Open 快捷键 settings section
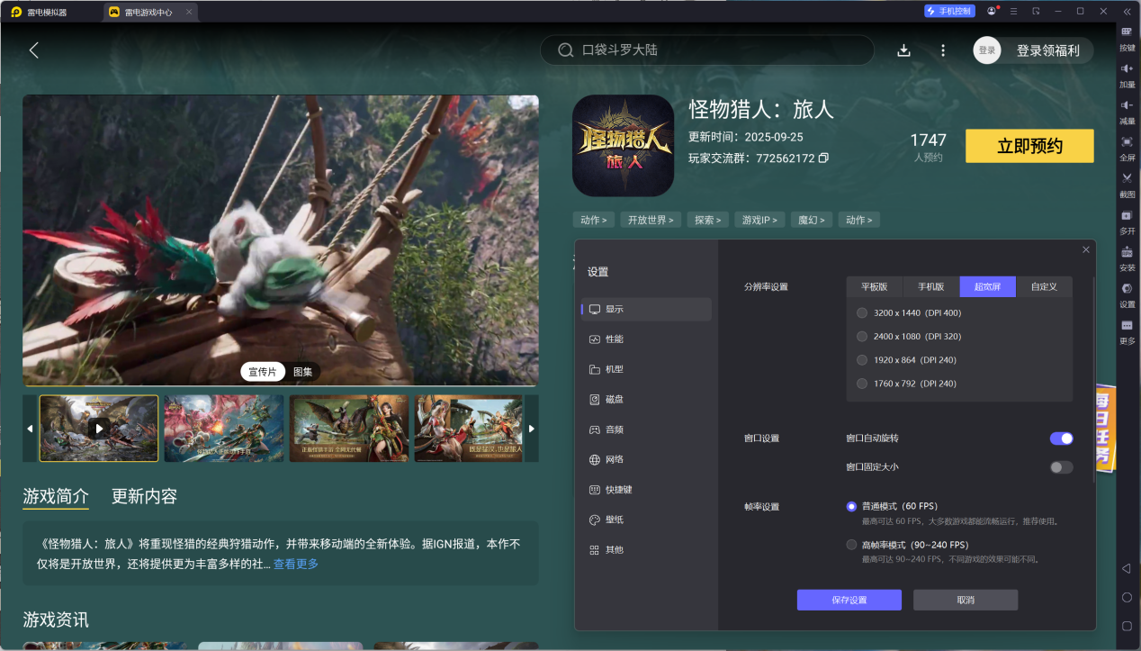The height and width of the screenshot is (651, 1141). coord(646,490)
